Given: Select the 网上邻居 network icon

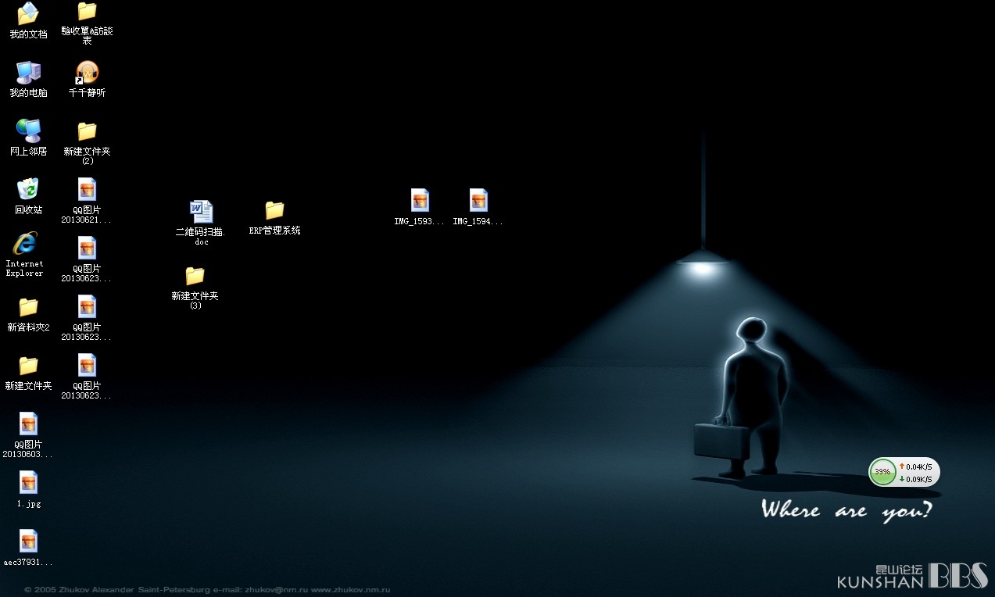Looking at the screenshot, I should coord(28,131).
